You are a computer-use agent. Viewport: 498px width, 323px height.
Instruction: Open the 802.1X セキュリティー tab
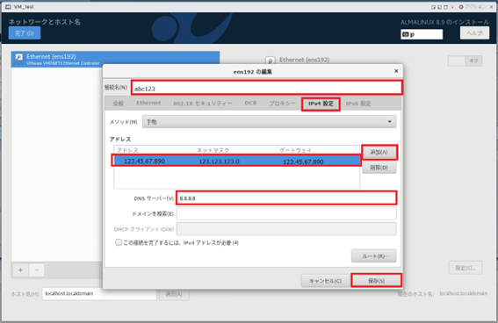click(203, 103)
